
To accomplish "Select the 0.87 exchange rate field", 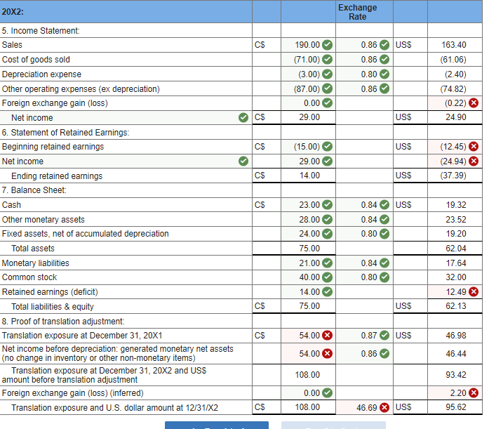I will [364, 336].
